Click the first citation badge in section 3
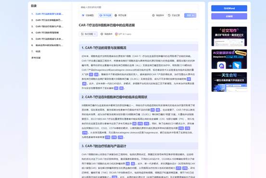This screenshot has height=178, width=266. [128, 164]
